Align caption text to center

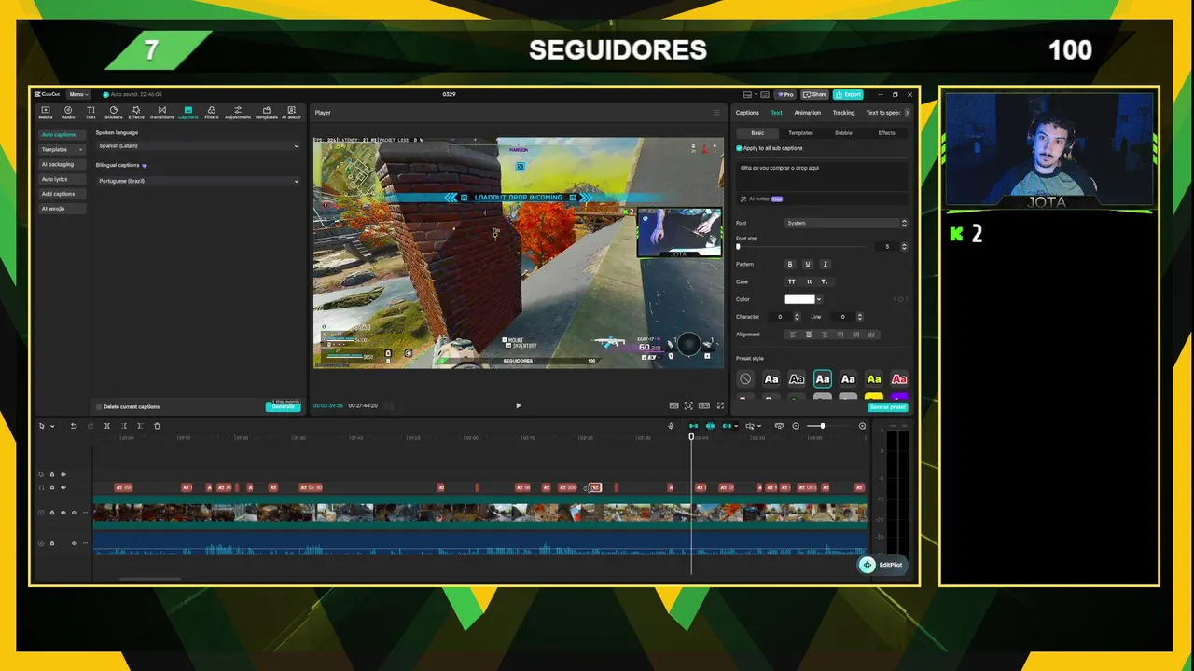coord(809,335)
